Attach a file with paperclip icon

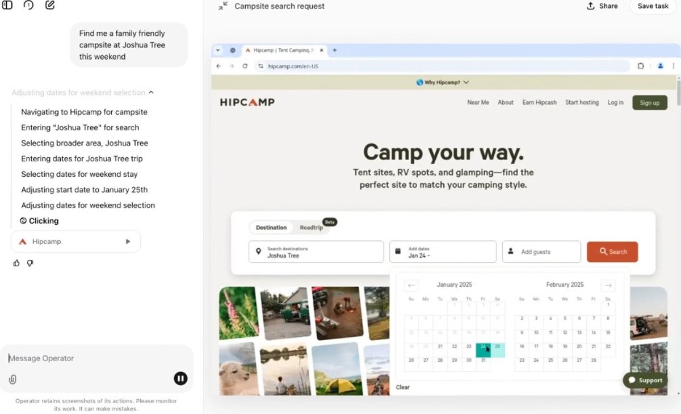[x=12, y=379]
